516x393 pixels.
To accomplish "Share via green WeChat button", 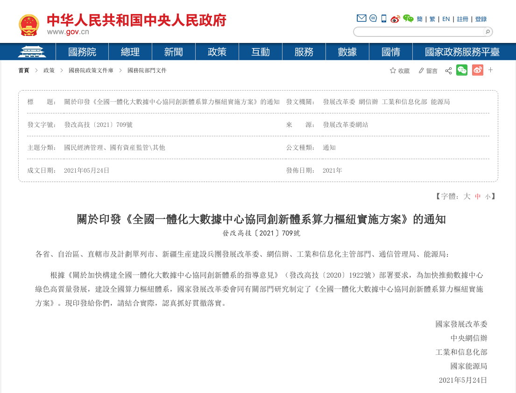I will 462,70.
